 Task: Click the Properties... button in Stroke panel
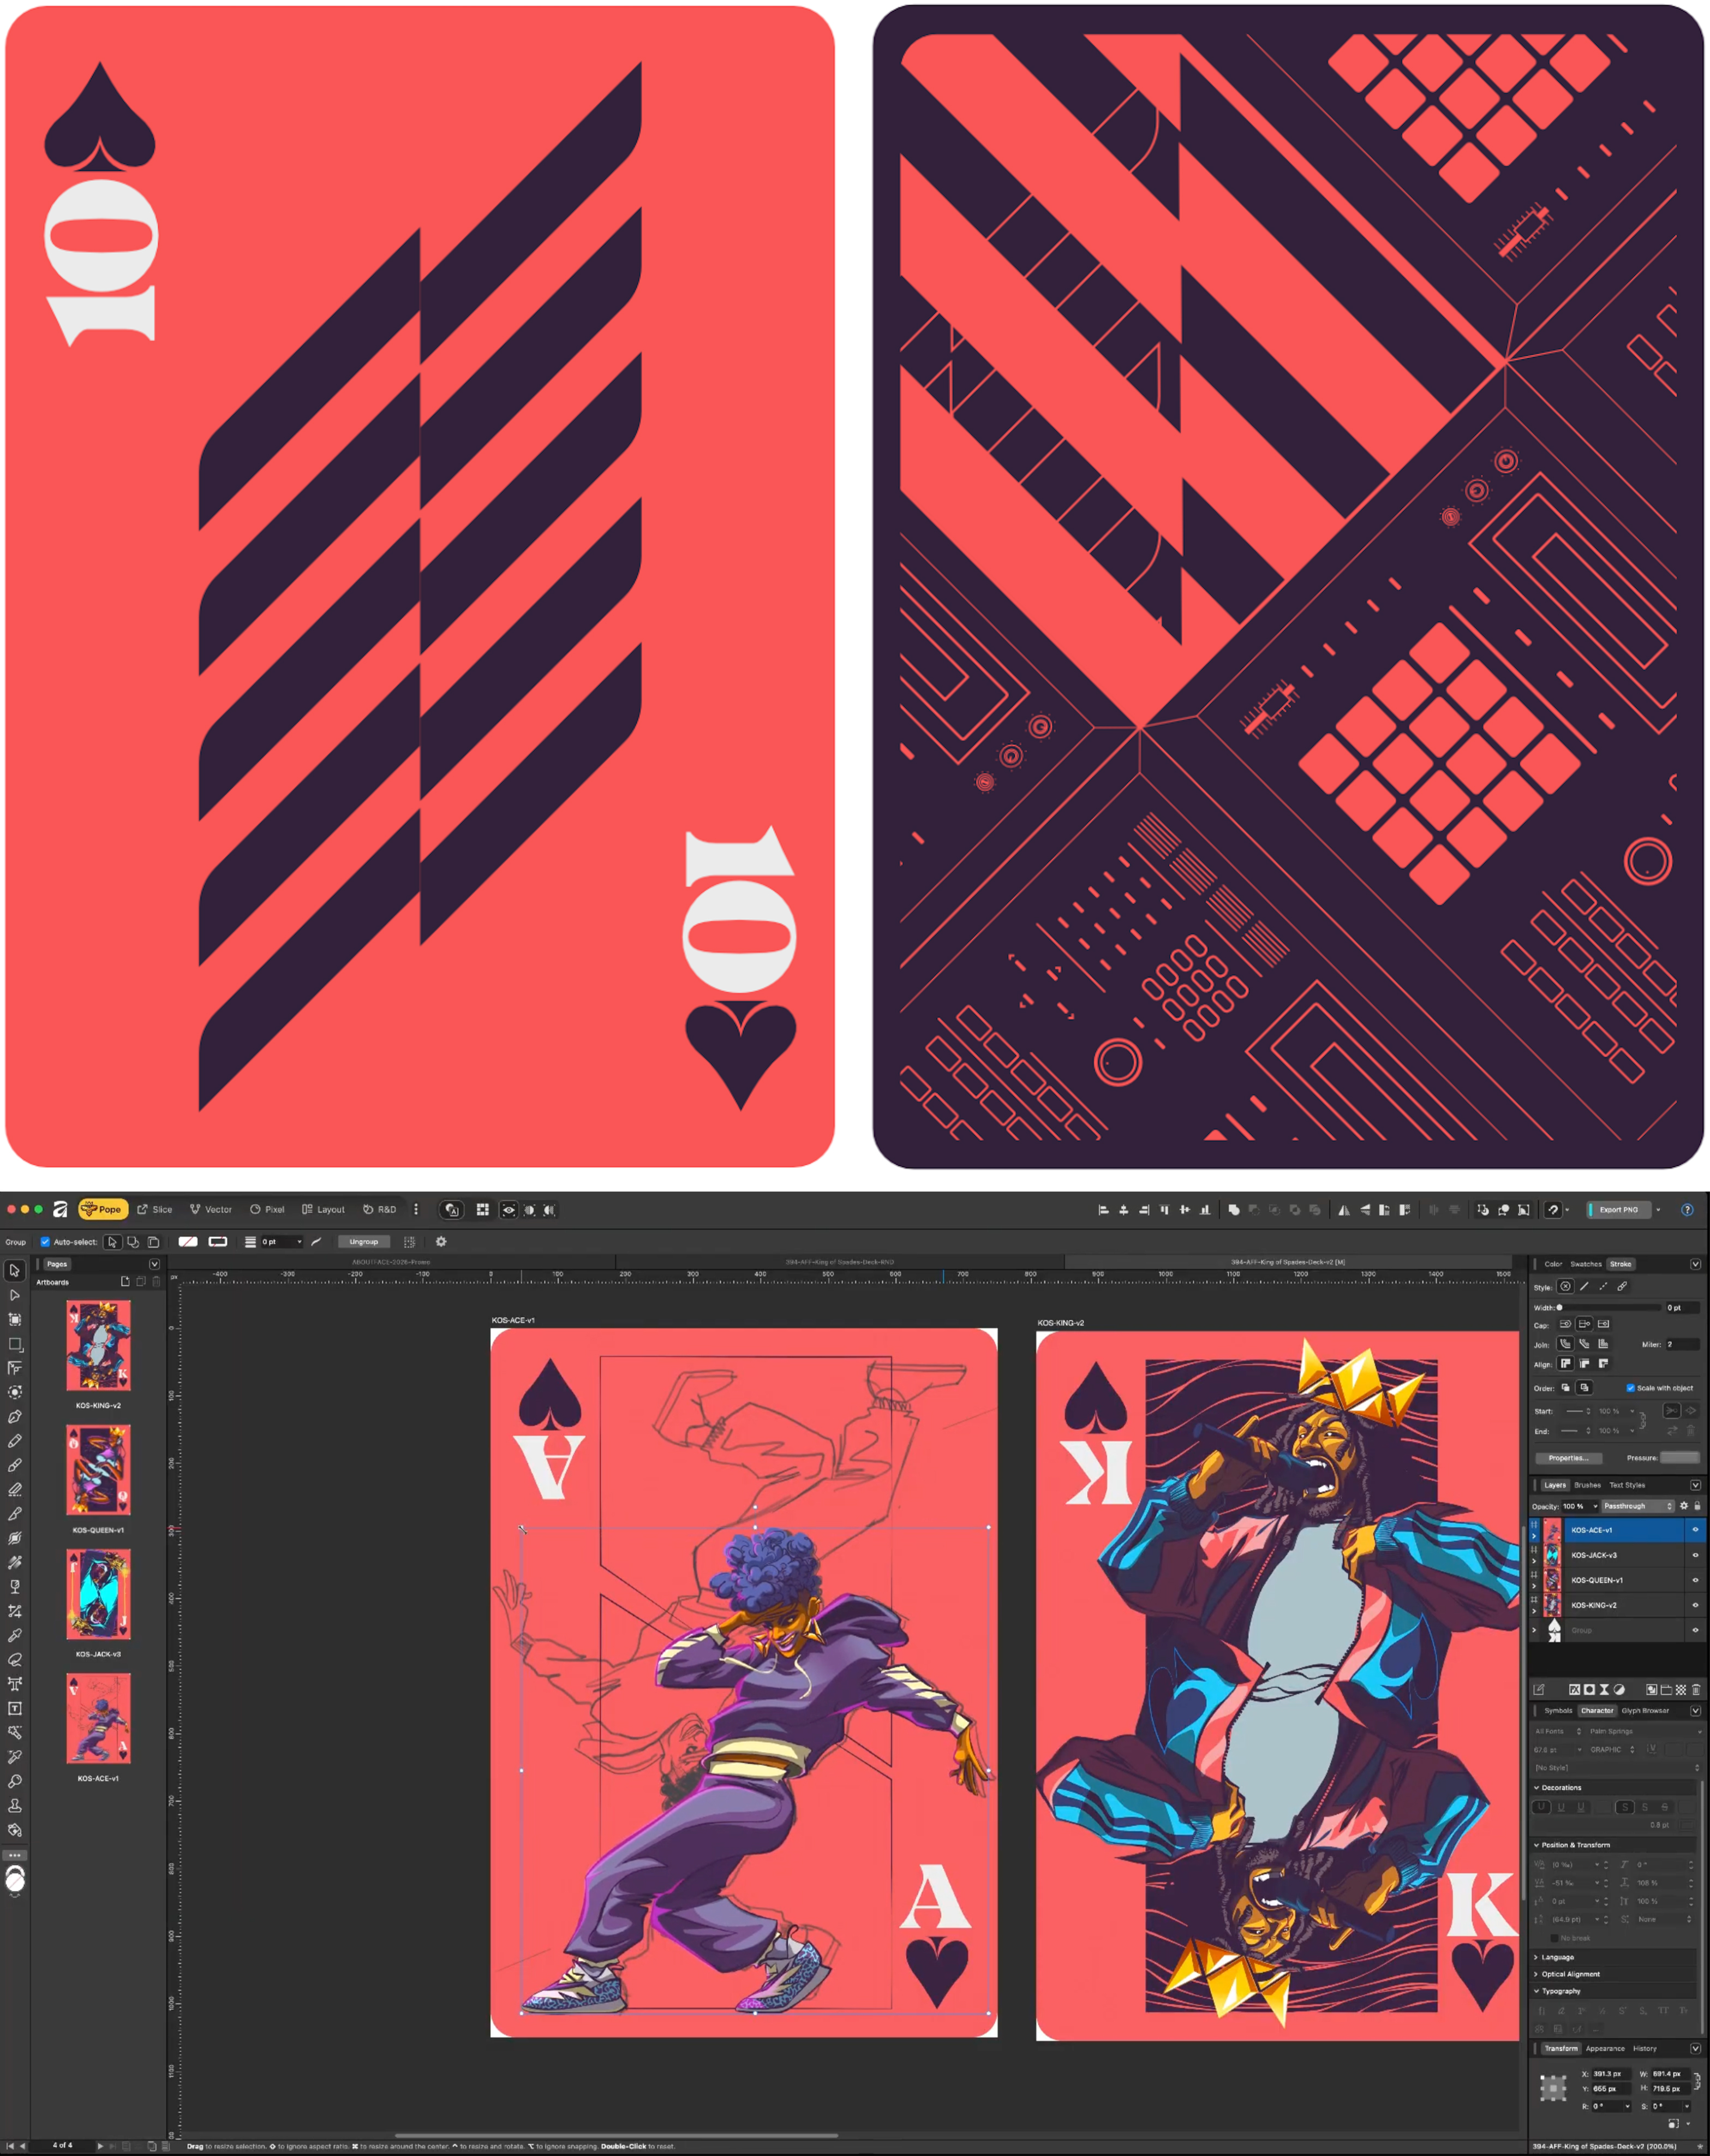(1568, 1458)
